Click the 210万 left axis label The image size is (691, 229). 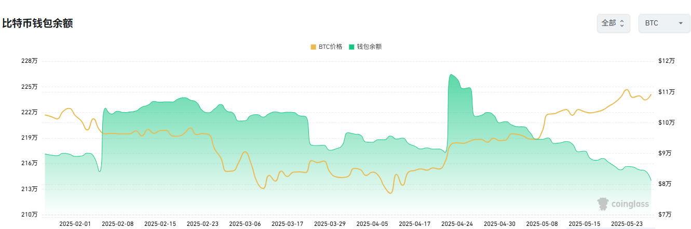pyautogui.click(x=30, y=214)
